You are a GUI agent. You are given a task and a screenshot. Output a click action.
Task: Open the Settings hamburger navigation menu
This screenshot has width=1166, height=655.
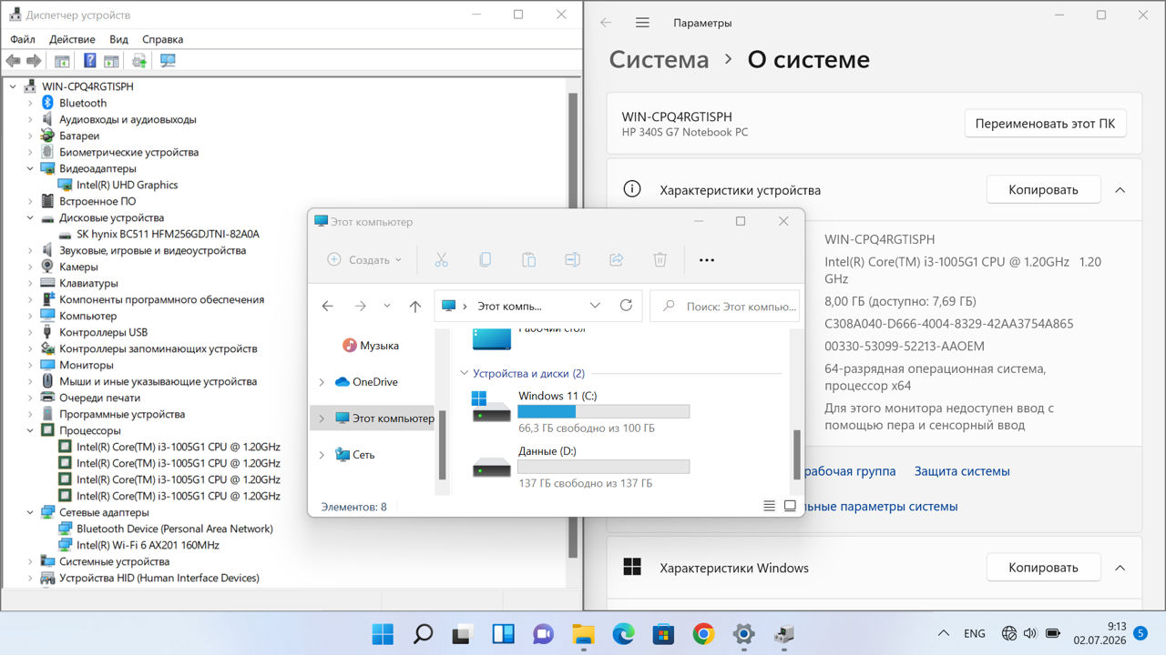pos(642,23)
